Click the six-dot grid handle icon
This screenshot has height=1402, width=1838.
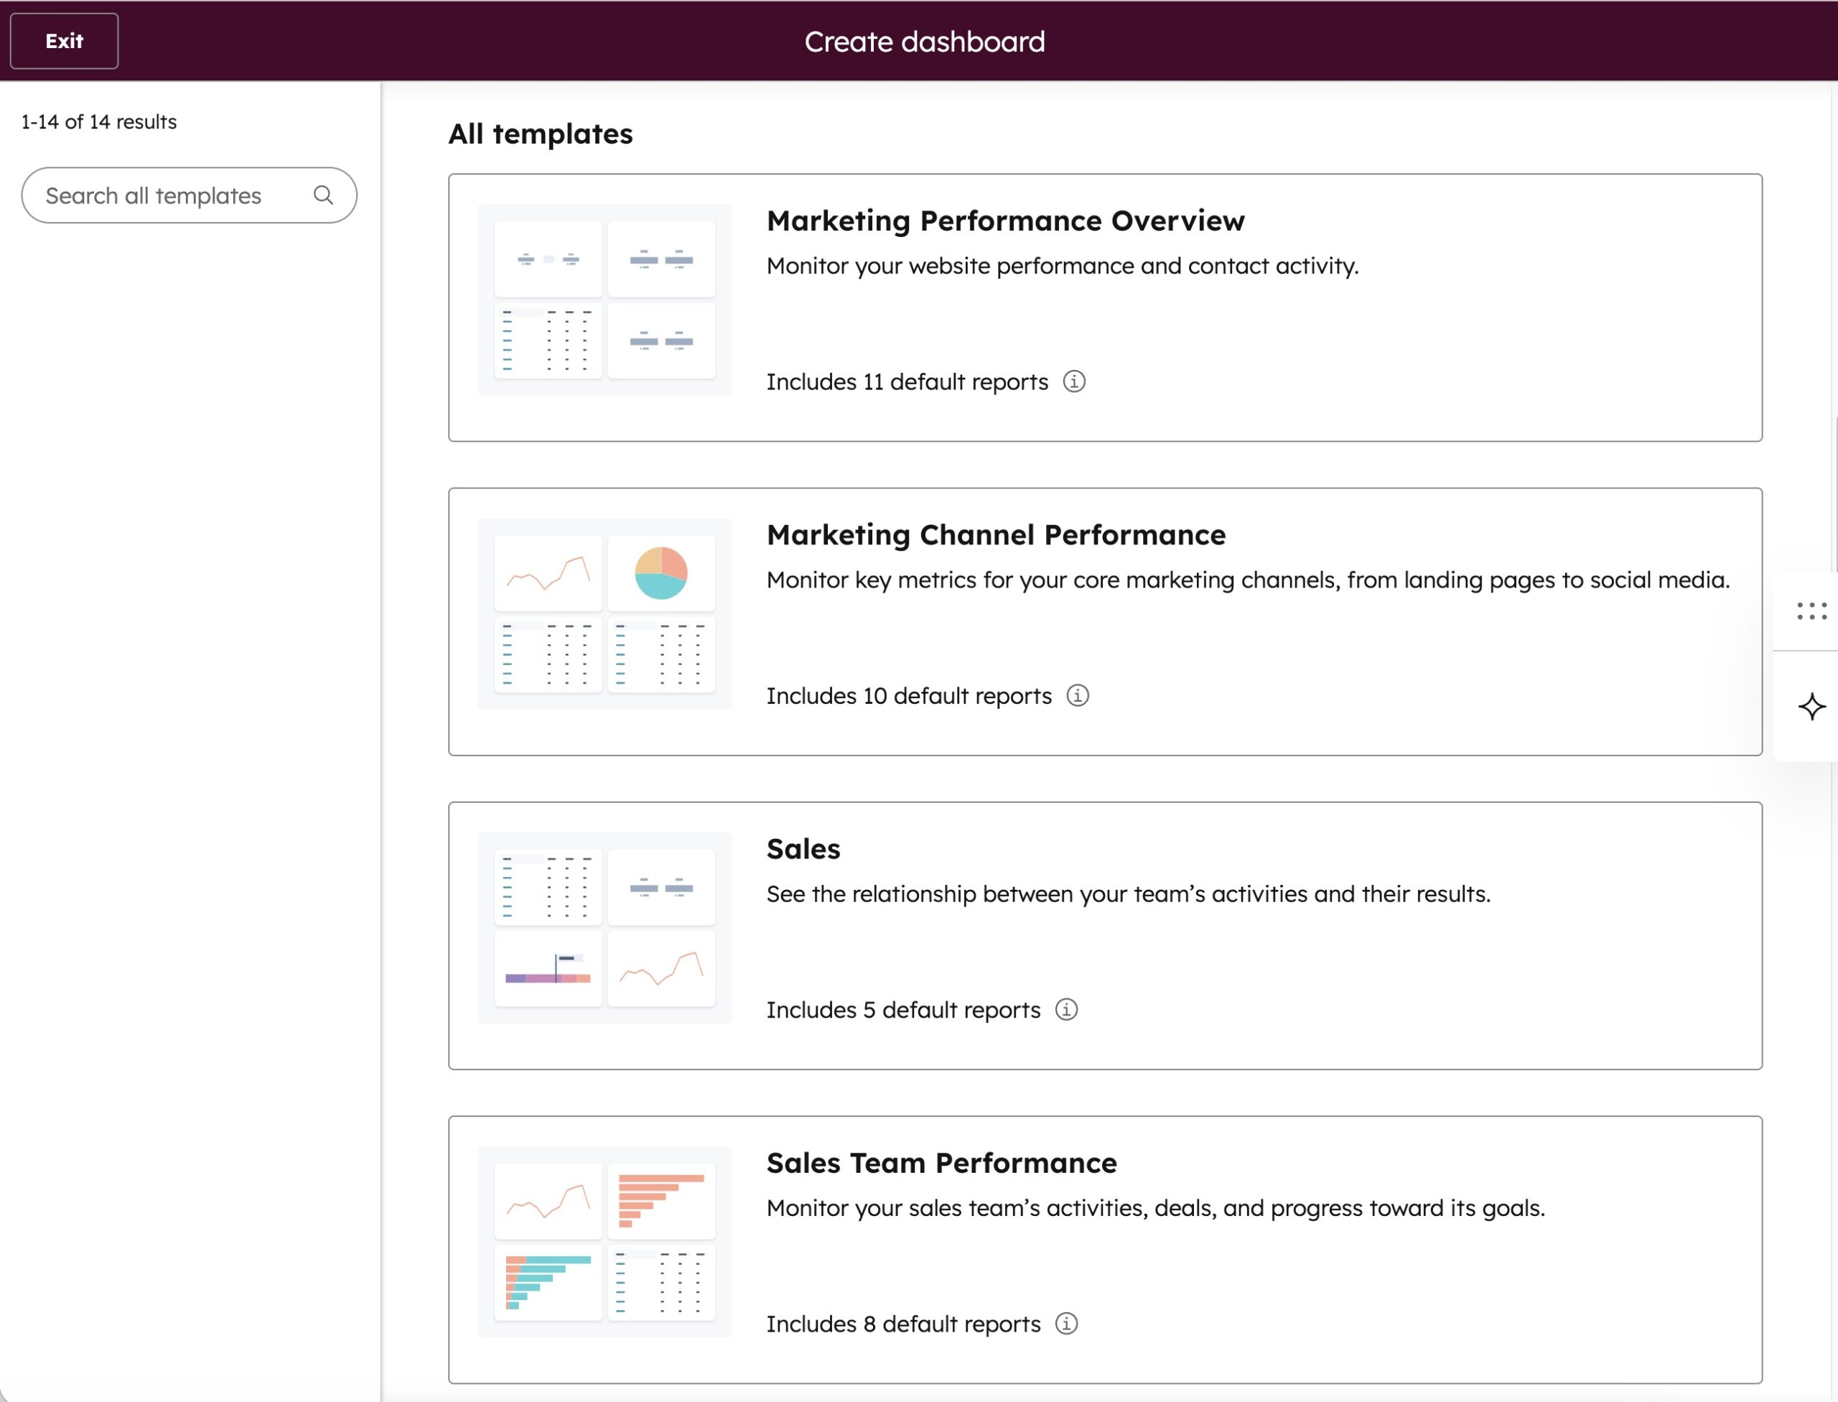pos(1811,612)
